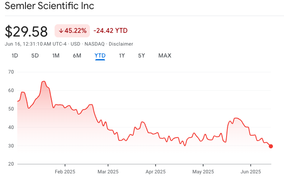The image size is (284, 182).
Task: Click the Semler Scientific Inc title
Action: [49, 6]
